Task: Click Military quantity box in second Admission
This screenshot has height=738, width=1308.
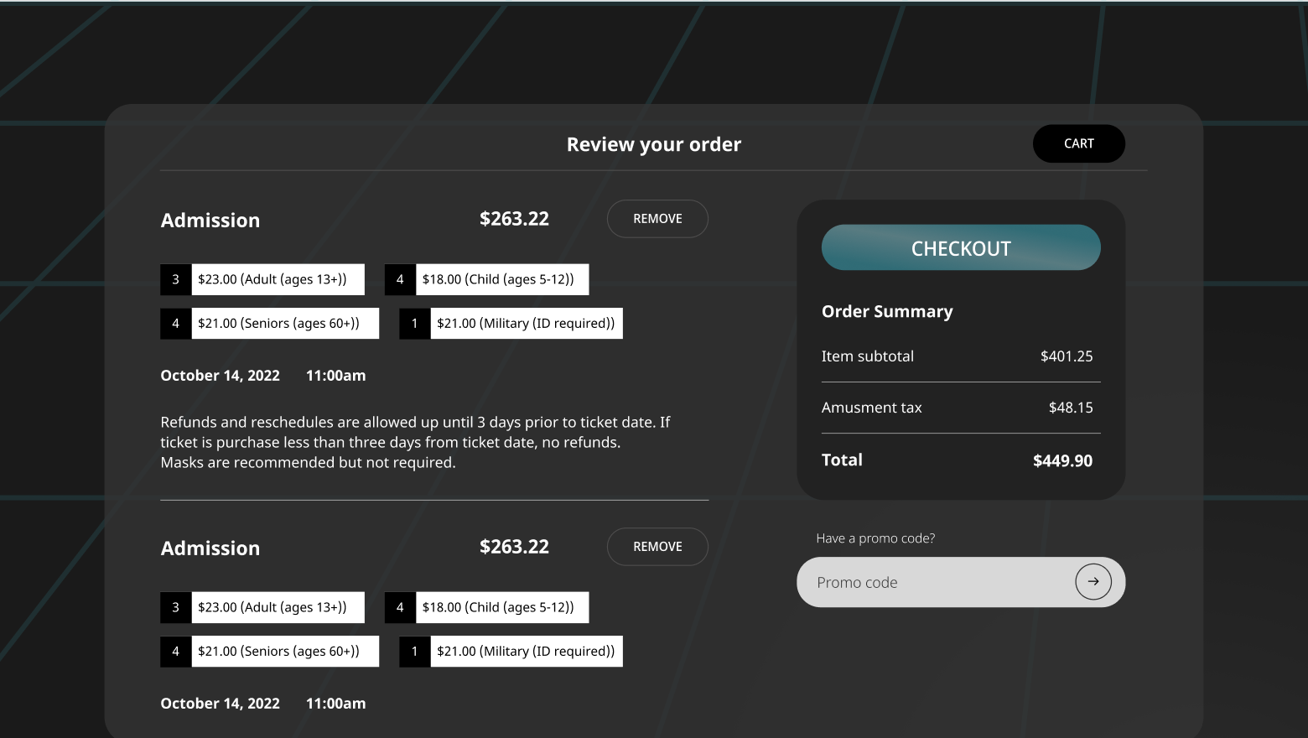Action: pyautogui.click(x=414, y=652)
